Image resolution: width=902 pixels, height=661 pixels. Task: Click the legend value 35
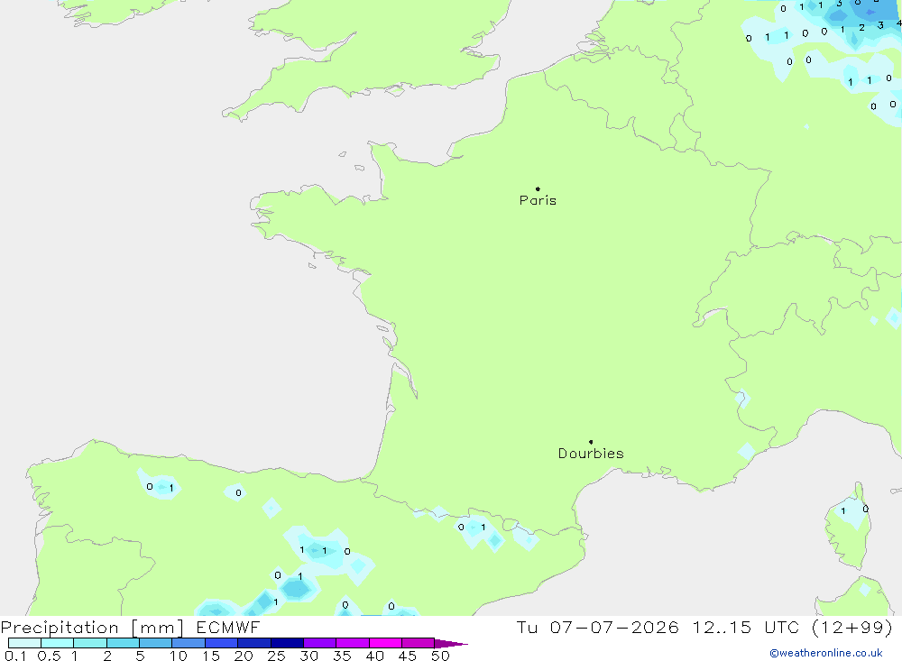click(342, 656)
